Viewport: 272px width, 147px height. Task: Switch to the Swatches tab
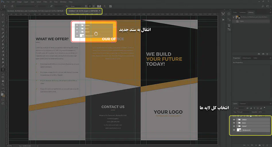point(242,13)
